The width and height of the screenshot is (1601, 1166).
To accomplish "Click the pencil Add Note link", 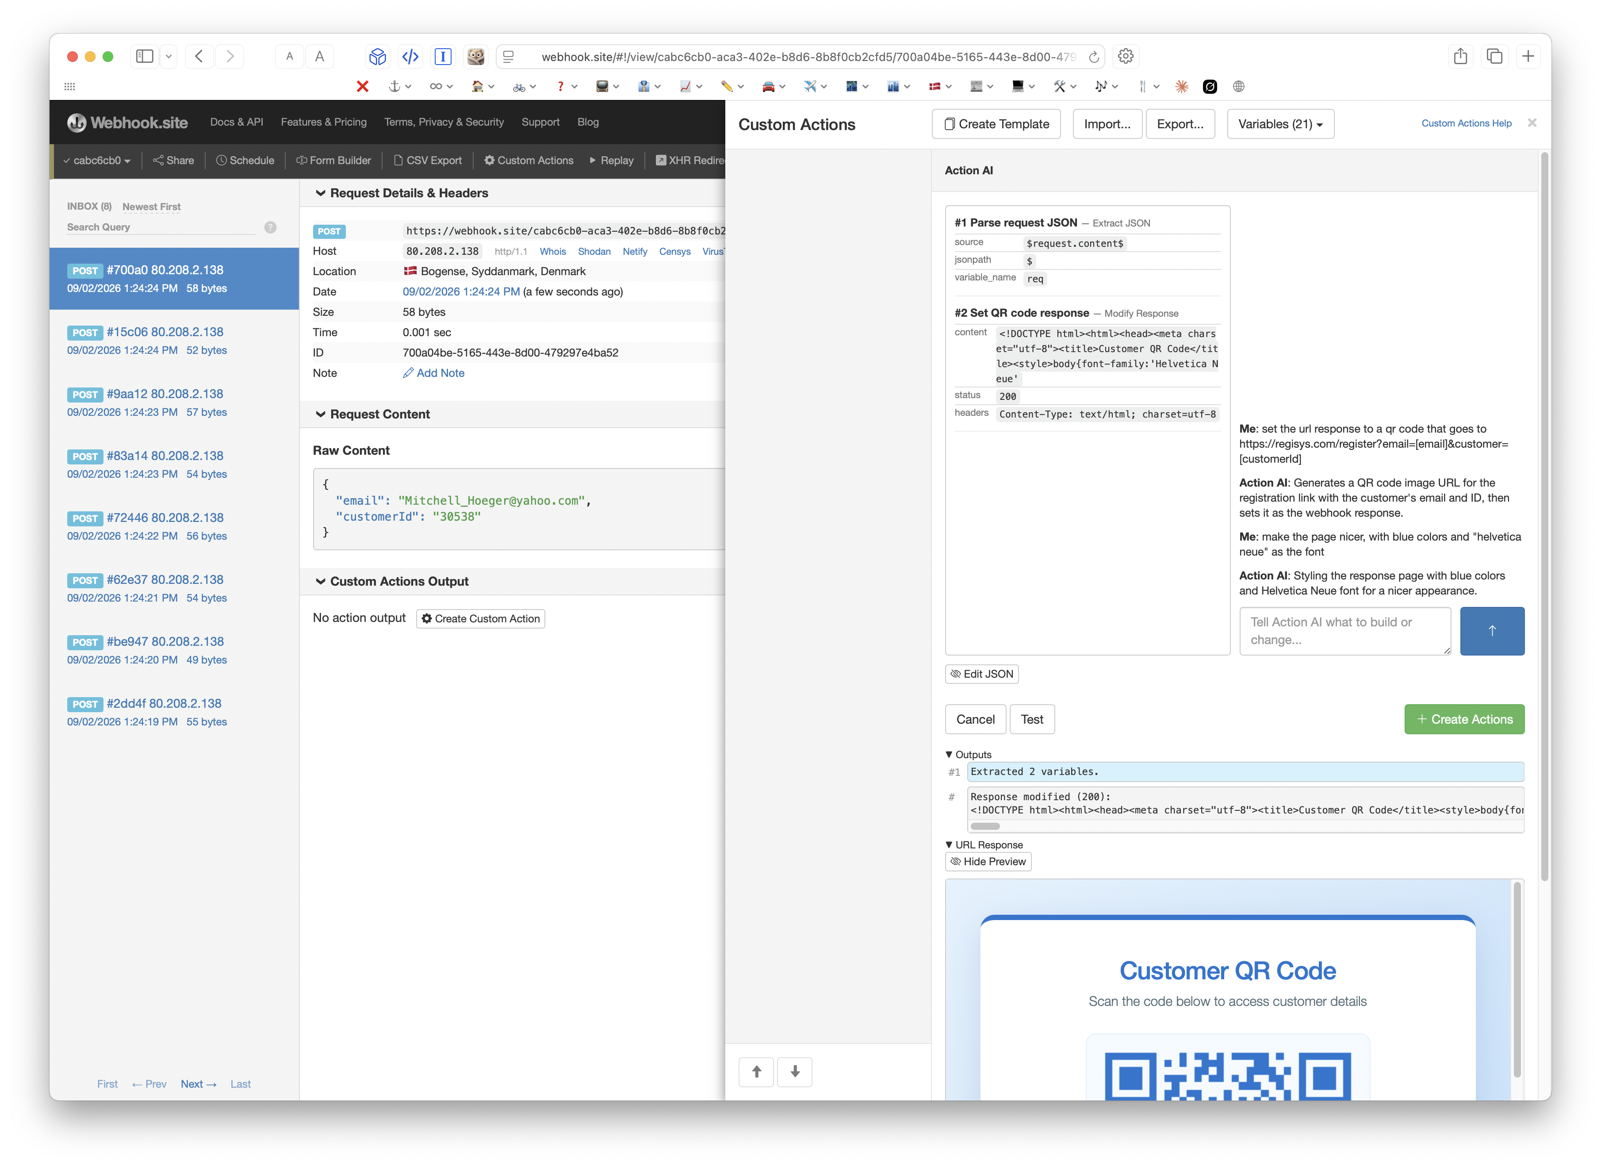I will 433,372.
